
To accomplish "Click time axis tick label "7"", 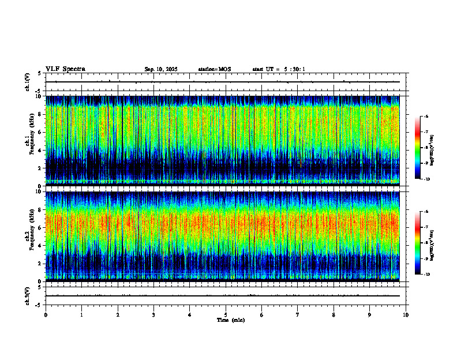I will [x=298, y=315].
